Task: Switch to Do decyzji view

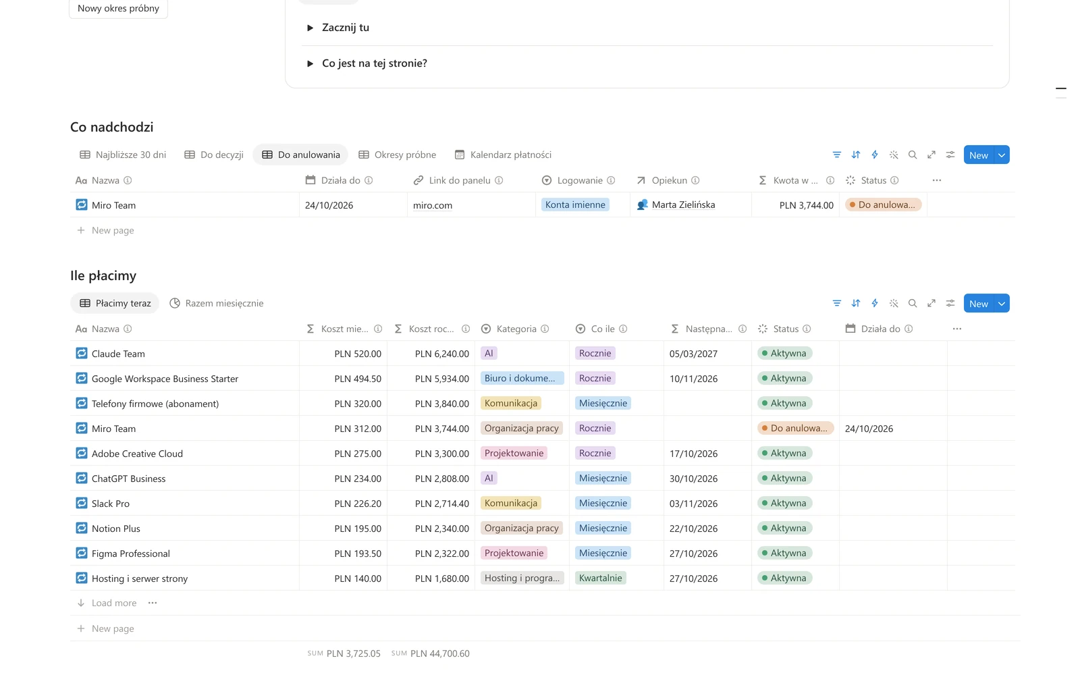Action: coord(214,155)
